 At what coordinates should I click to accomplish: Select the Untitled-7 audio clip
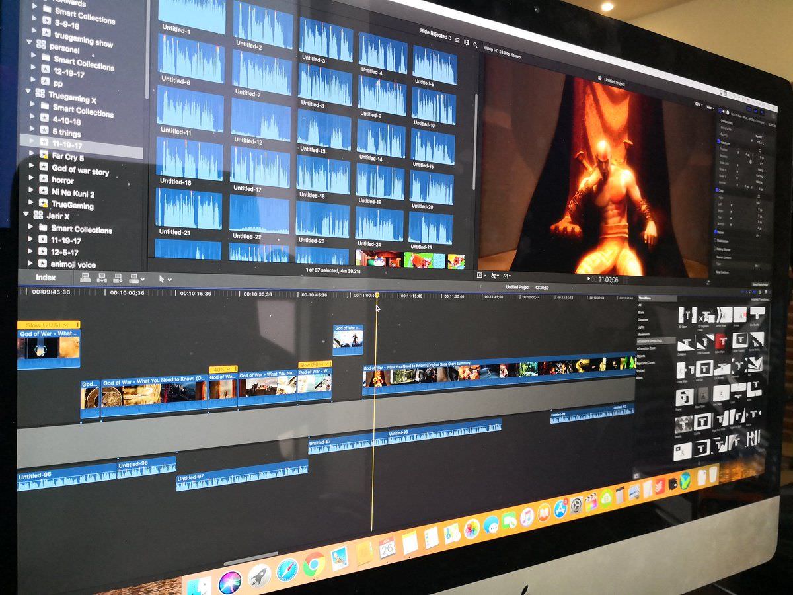click(262, 71)
